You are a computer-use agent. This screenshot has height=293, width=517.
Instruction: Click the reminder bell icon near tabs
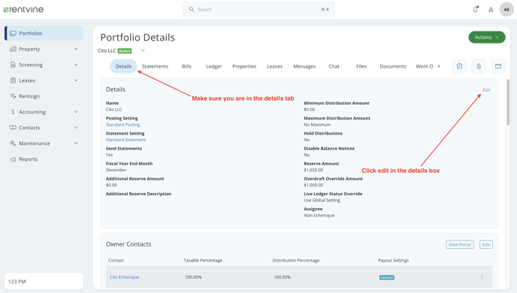click(479, 66)
